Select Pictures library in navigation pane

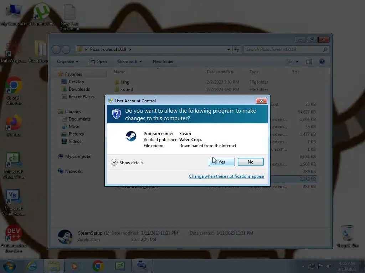click(76, 134)
